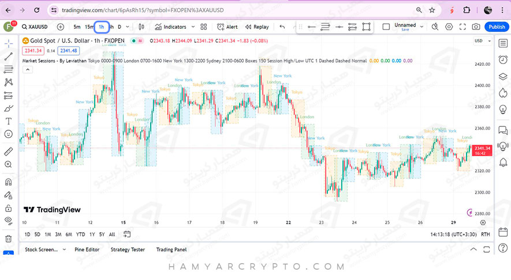
Task: Set date range to 1D
Action: pos(27,234)
